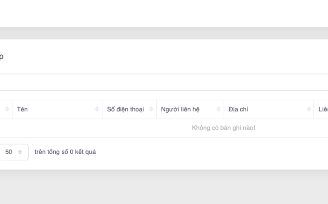Click empty footer space right of results count
The height and width of the screenshot is (204, 328).
(x=213, y=152)
